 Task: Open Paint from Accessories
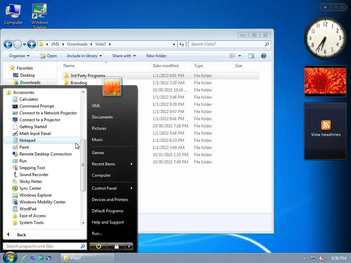24,147
